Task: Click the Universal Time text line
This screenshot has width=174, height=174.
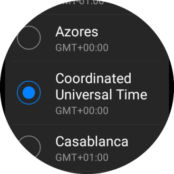Action: point(101,94)
